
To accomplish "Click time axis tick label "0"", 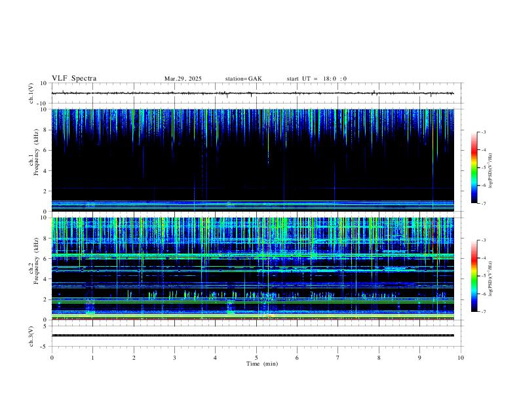I will (x=52, y=358).
